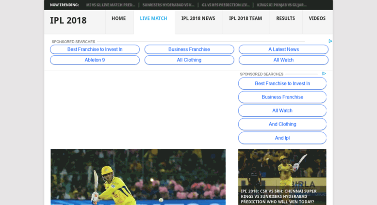Select A Latest News sponsored search

[x=283, y=49]
